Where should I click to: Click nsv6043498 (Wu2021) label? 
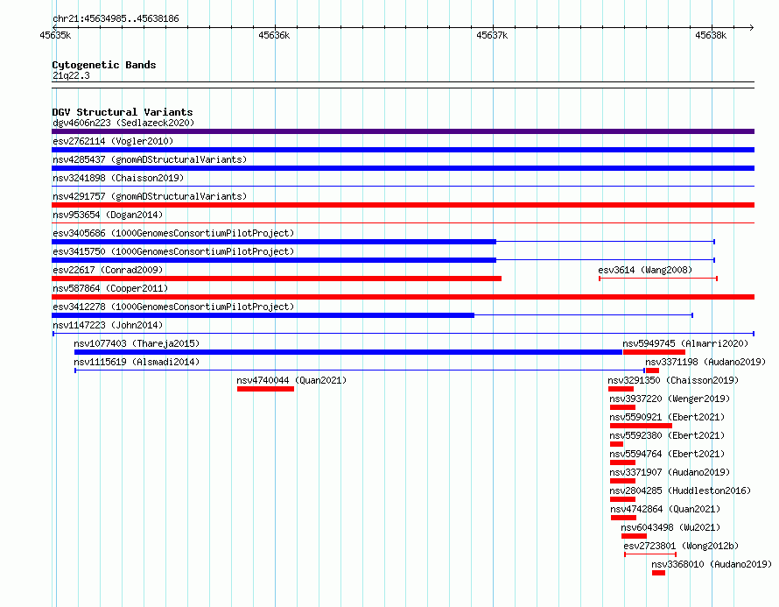pos(670,527)
